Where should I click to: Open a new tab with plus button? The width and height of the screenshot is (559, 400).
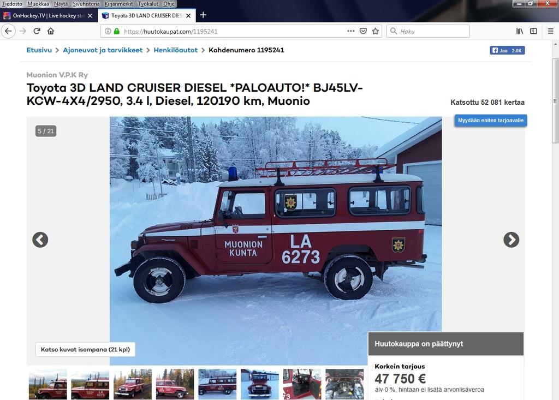point(203,15)
